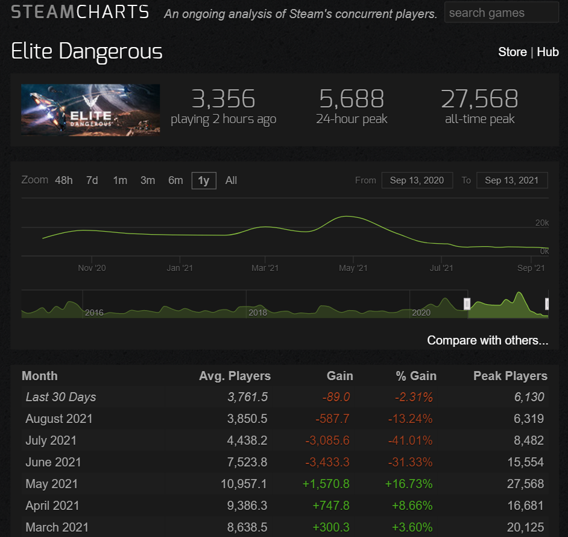Click the Nov '20 chart axis label

pyautogui.click(x=92, y=268)
